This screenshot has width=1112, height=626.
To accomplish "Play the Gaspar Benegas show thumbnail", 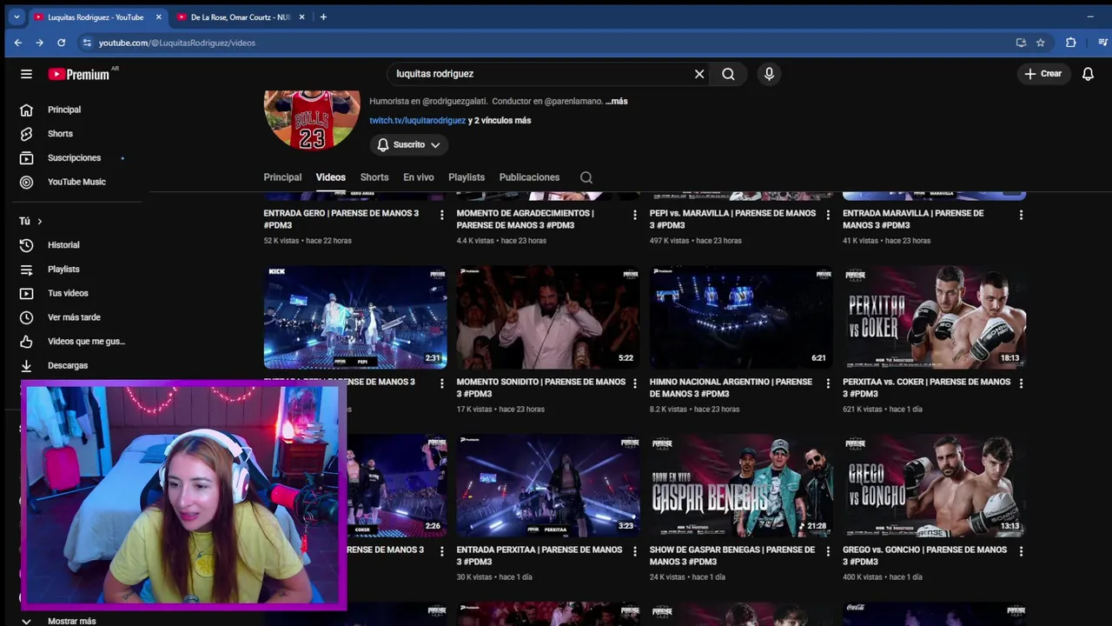I will (x=741, y=486).
